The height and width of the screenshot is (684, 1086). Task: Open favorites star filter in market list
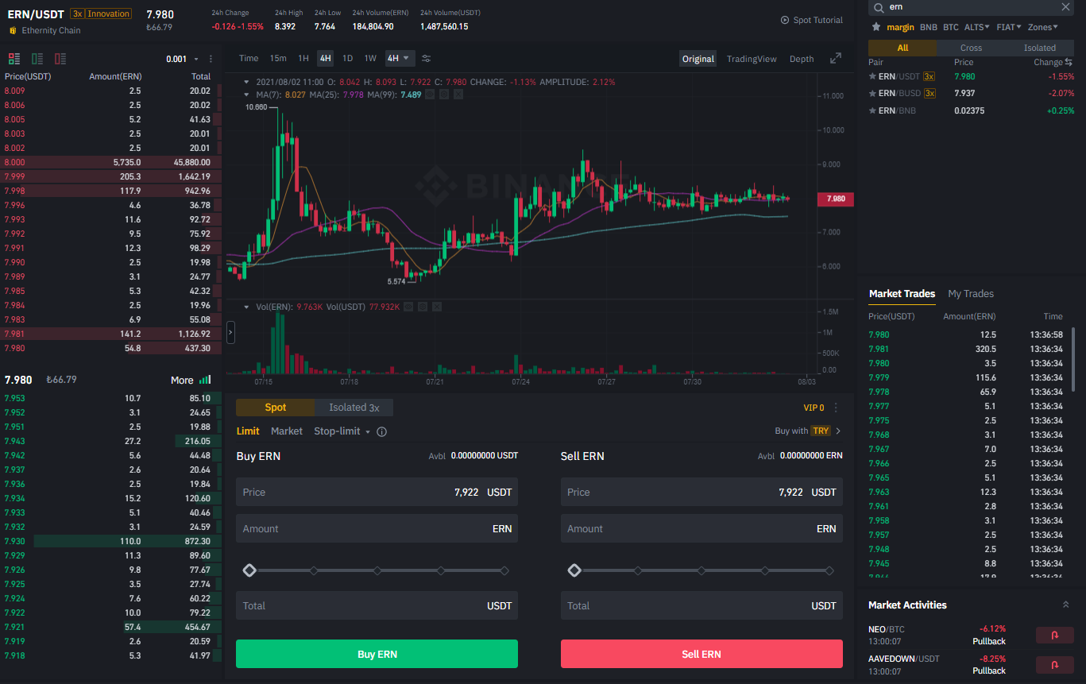pos(876,27)
